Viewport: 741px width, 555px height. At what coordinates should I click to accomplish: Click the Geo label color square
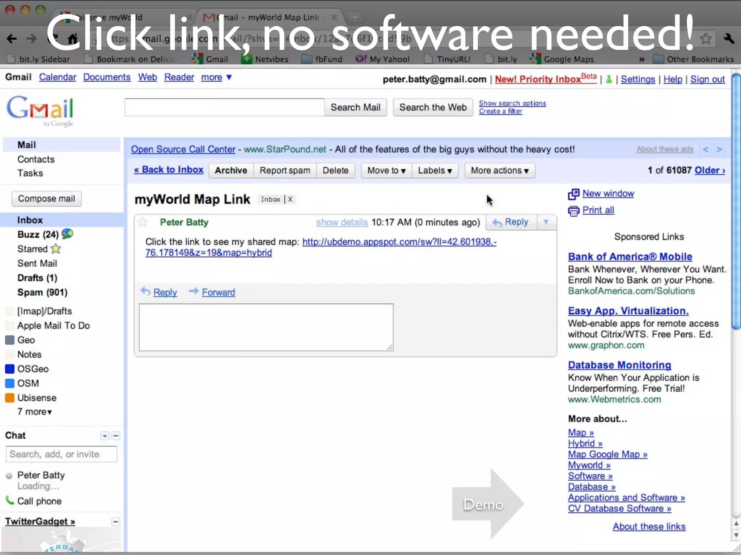[10, 340]
